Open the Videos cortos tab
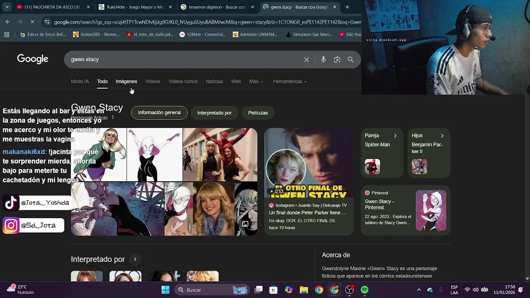This screenshot has width=530, height=298. coord(183,82)
